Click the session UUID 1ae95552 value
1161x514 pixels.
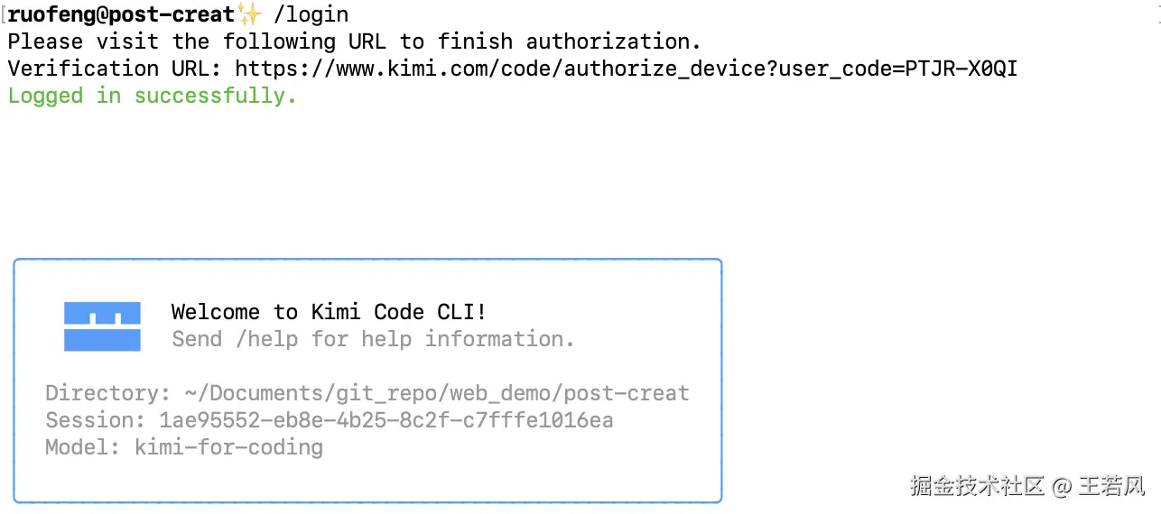386,420
